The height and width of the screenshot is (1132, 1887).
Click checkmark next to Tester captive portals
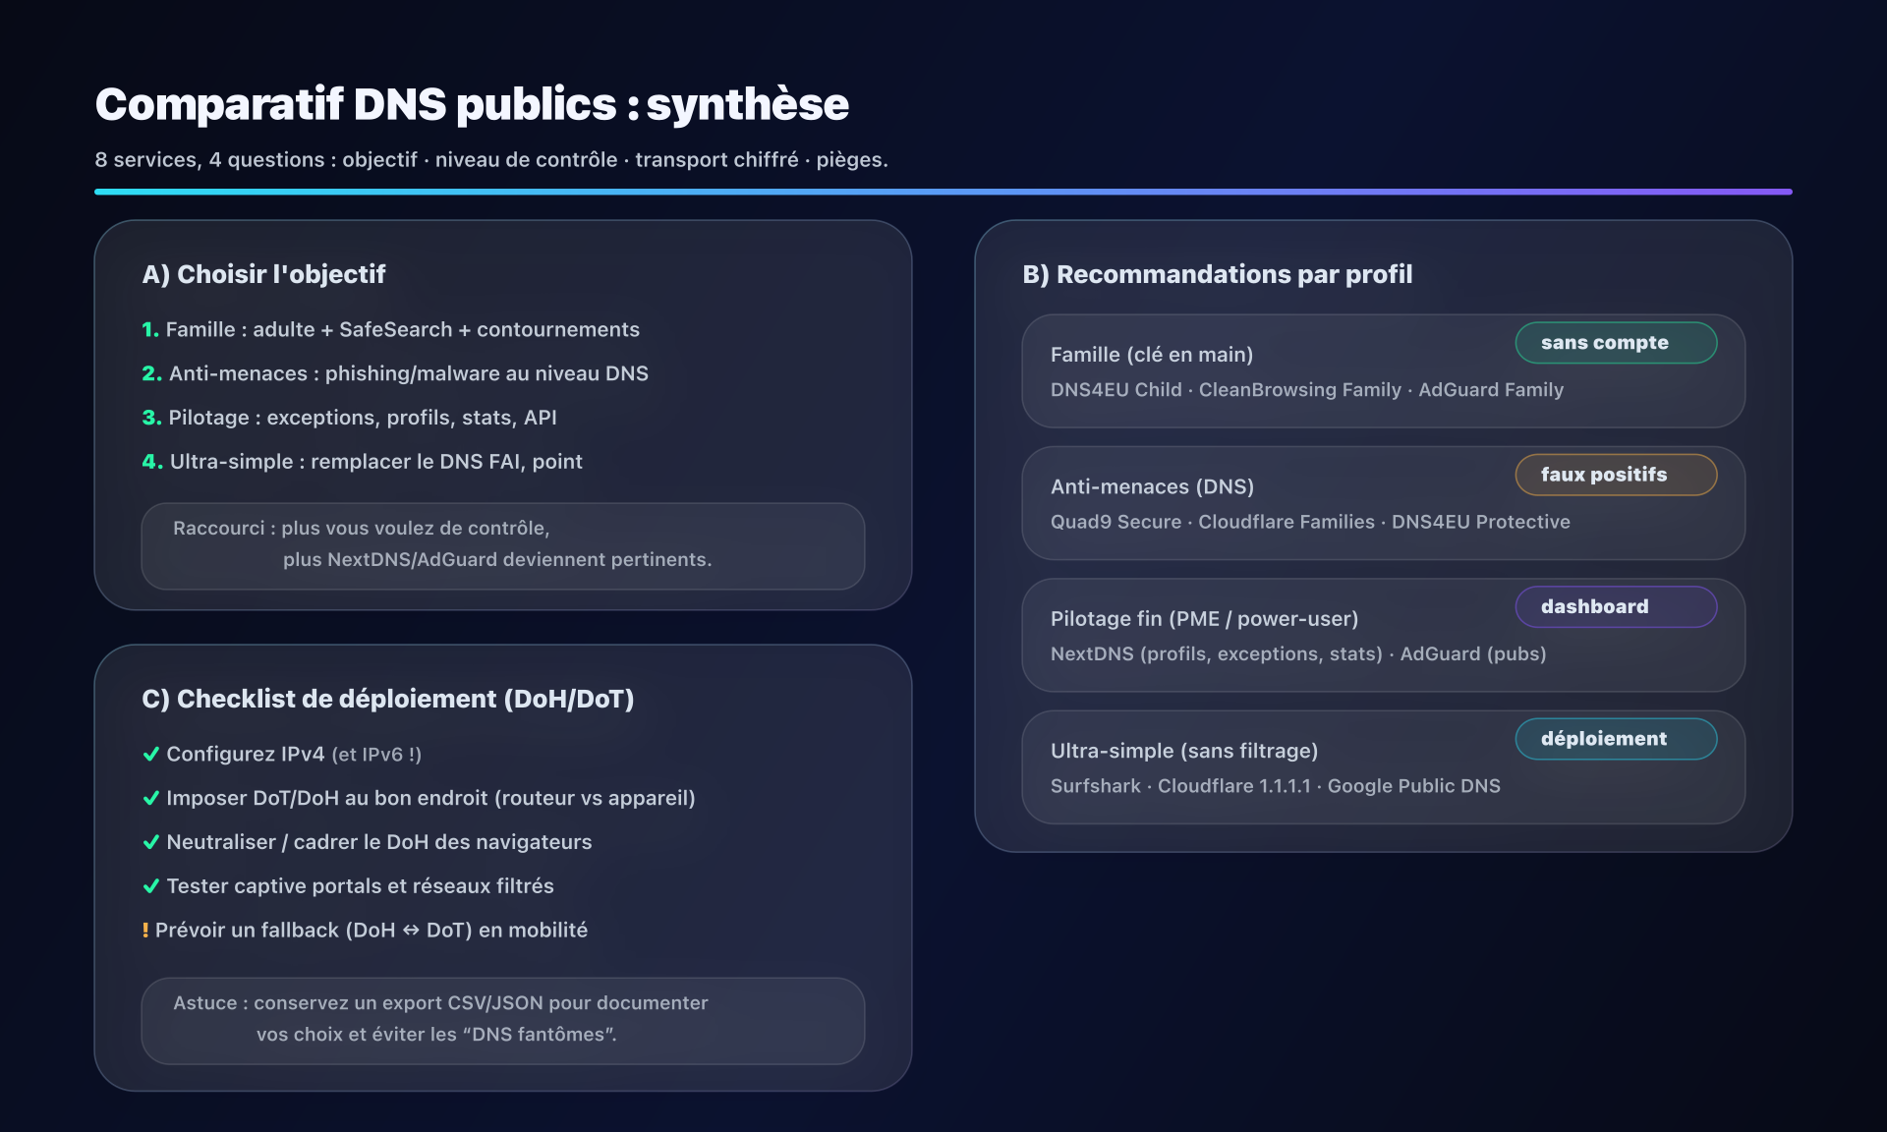click(x=151, y=886)
